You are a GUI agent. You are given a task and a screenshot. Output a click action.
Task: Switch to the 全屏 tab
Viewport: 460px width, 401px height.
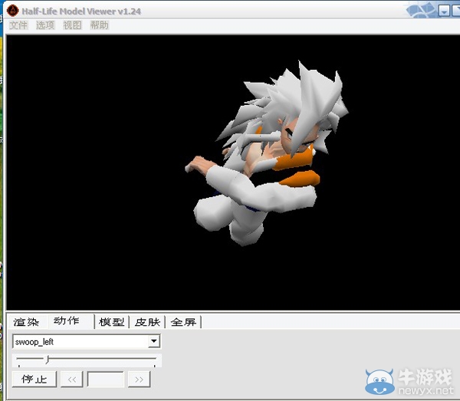(x=183, y=322)
